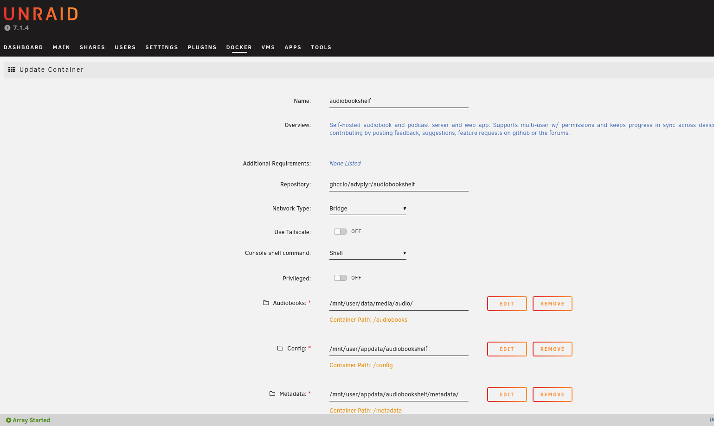The height and width of the screenshot is (426, 714).
Task: Switch to the Shares tab
Action: pos(92,47)
